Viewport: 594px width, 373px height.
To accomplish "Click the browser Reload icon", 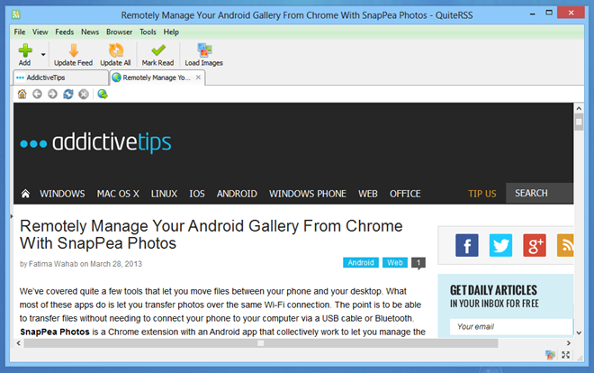I will pos(68,94).
